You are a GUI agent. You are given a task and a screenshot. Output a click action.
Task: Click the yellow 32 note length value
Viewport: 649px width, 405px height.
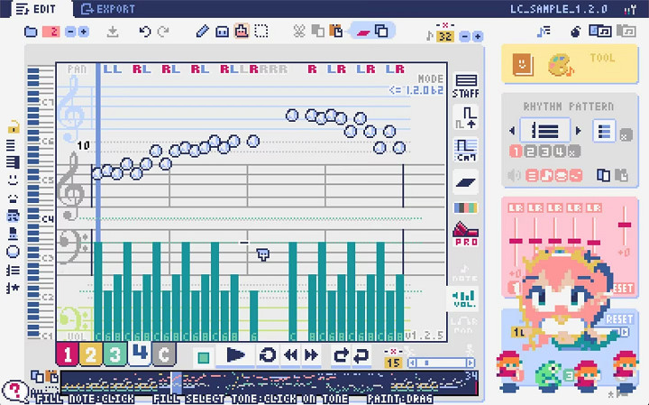(445, 36)
